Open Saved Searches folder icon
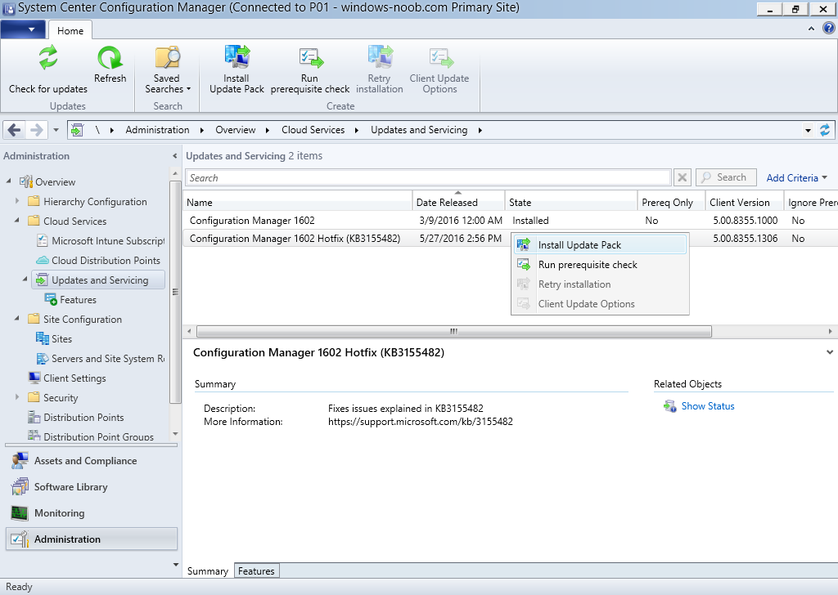This screenshot has height=595, width=838. (x=167, y=58)
